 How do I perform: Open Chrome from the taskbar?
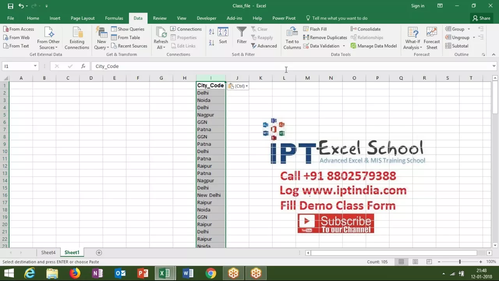point(211,273)
